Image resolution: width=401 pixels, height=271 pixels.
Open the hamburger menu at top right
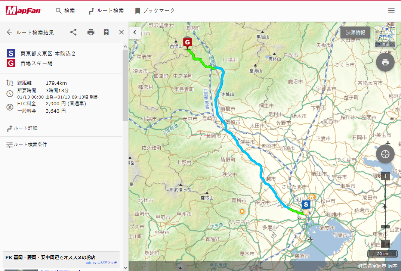tap(391, 10)
